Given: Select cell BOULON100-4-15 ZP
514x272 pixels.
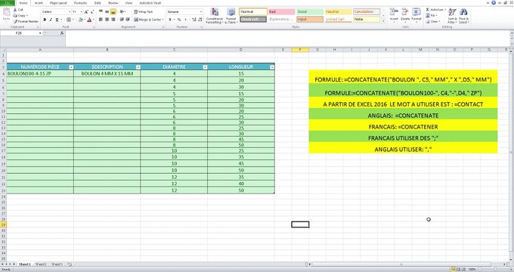Looking at the screenshot, I should click(x=40, y=74).
